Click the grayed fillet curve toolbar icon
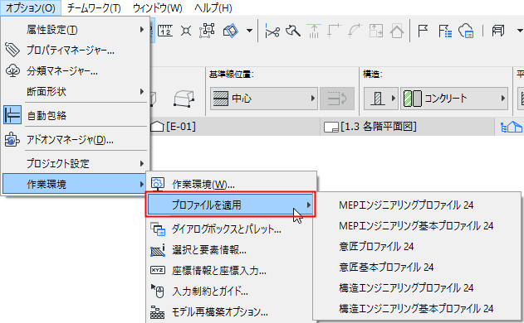The width and height of the screenshot is (524, 323). click(x=355, y=31)
